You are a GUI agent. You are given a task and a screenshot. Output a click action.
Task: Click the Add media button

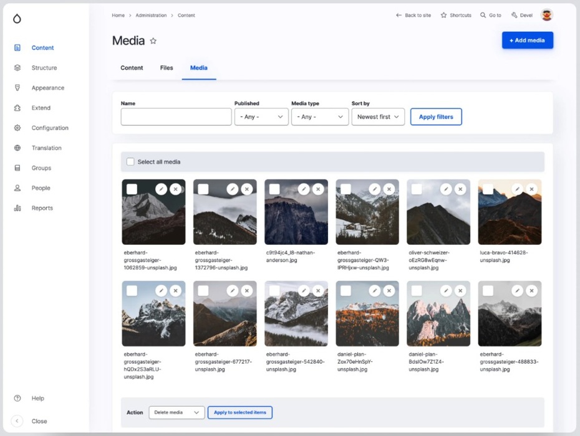coord(527,40)
